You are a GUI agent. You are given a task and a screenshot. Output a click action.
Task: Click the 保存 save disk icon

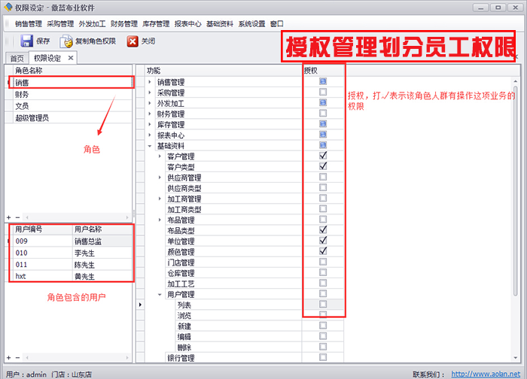click(26, 41)
